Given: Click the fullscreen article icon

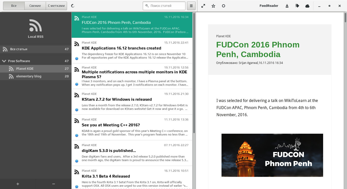Looking at the screenshot, I should click(203, 6).
